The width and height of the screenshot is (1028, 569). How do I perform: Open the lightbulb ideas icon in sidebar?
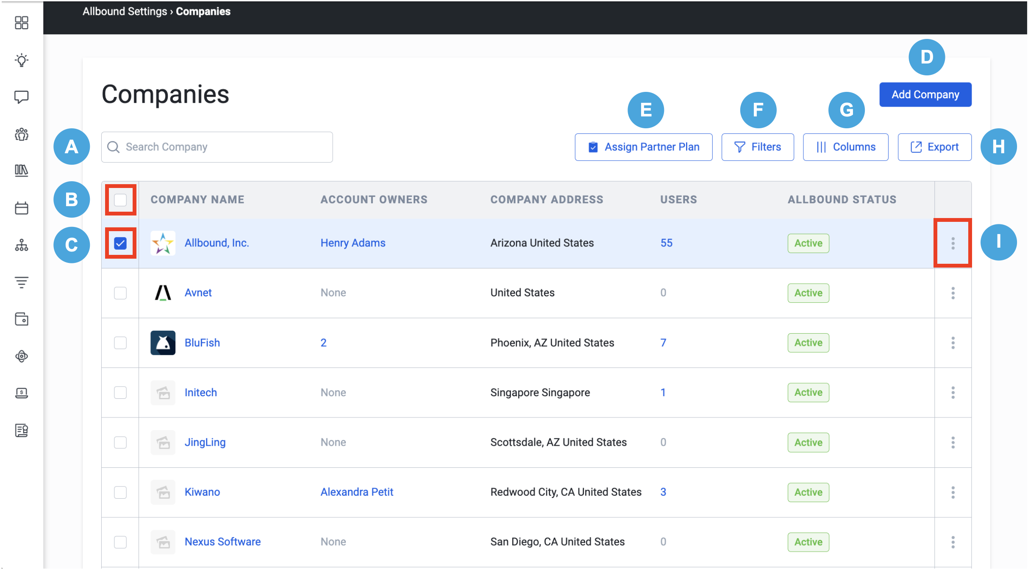21,60
